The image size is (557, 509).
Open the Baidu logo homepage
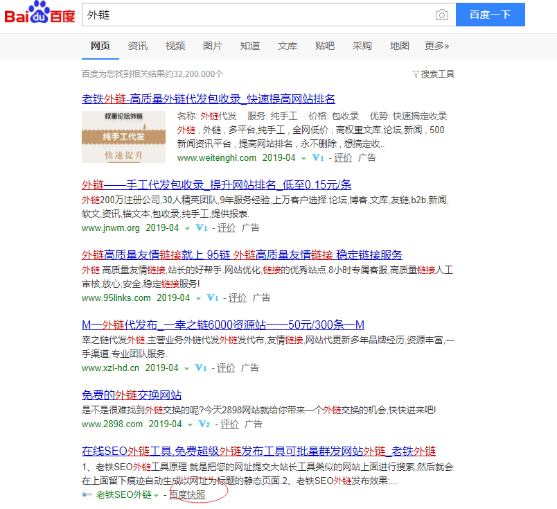(39, 12)
